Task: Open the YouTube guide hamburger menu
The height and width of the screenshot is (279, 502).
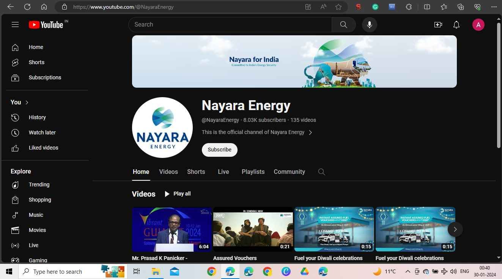Action: click(15, 24)
